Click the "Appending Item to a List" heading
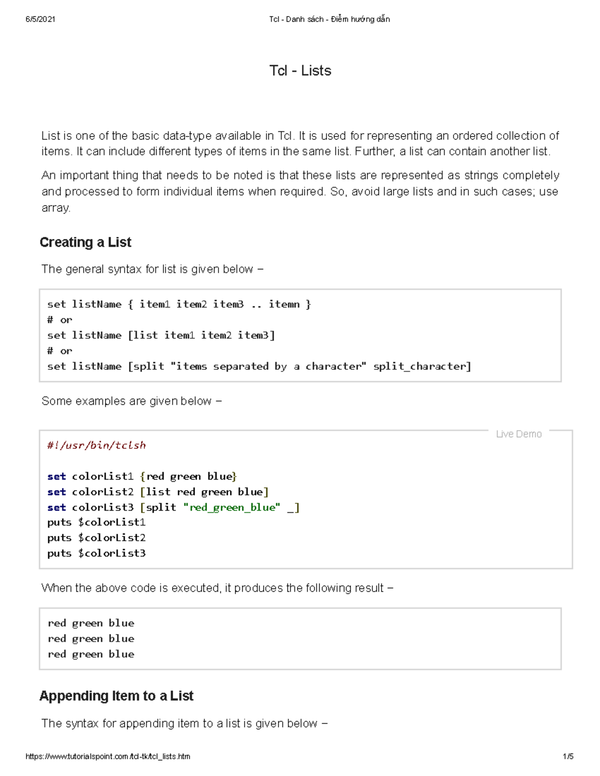Image resolution: width=600 pixels, height=776 pixels. pos(116,696)
